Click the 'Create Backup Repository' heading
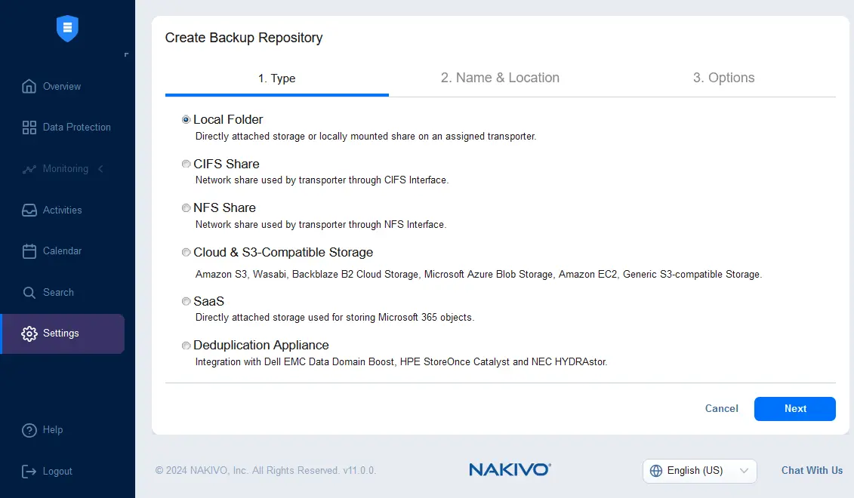 244,38
